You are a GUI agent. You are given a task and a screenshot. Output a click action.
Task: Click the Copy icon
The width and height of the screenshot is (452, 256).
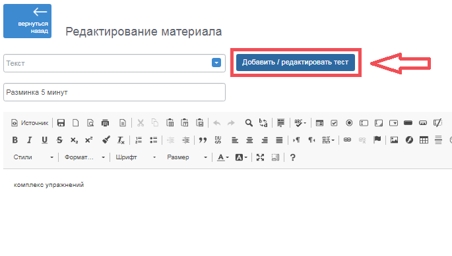[x=155, y=123]
